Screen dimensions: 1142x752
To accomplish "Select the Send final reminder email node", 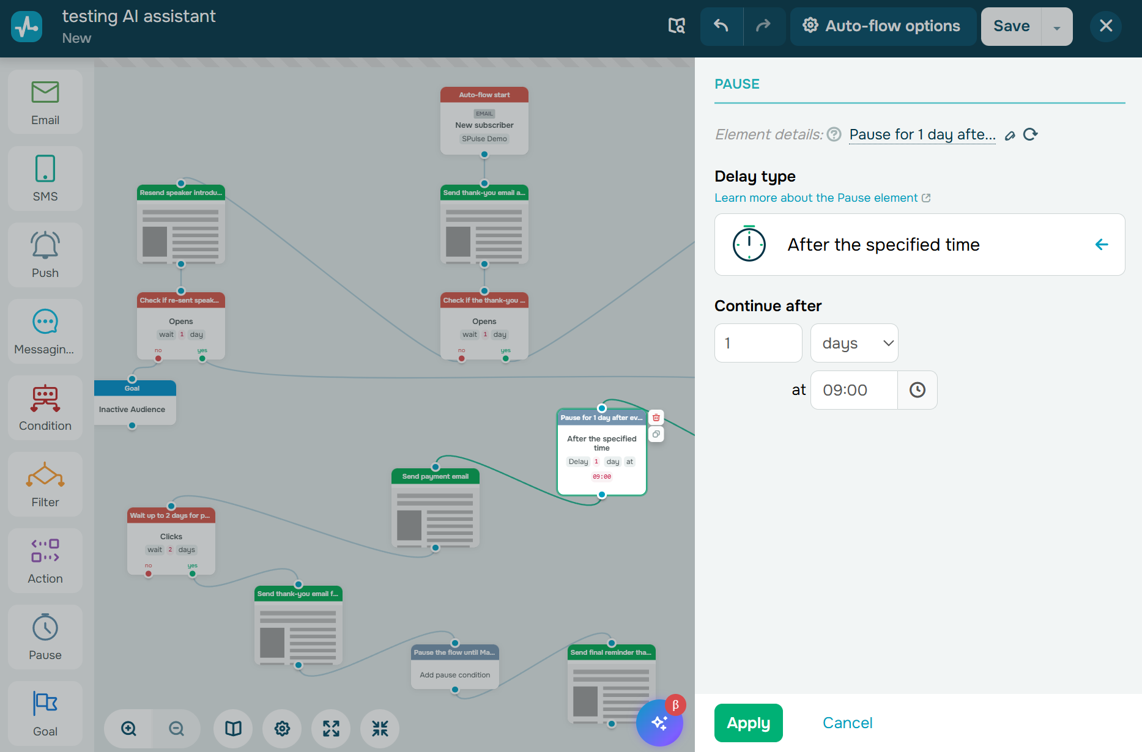I will 612,684.
